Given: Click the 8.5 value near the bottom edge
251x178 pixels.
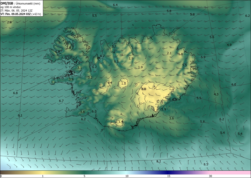Looking at the screenshot, I should (206, 164).
